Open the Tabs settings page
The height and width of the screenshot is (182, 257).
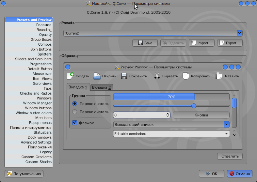29,88
